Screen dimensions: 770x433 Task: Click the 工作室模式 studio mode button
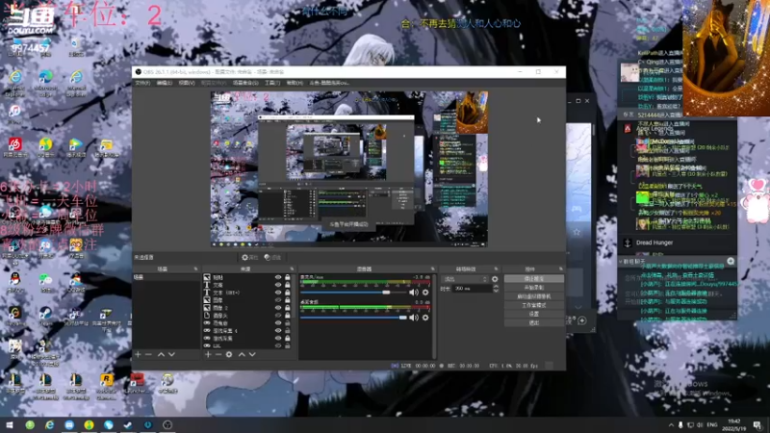pyautogui.click(x=534, y=305)
